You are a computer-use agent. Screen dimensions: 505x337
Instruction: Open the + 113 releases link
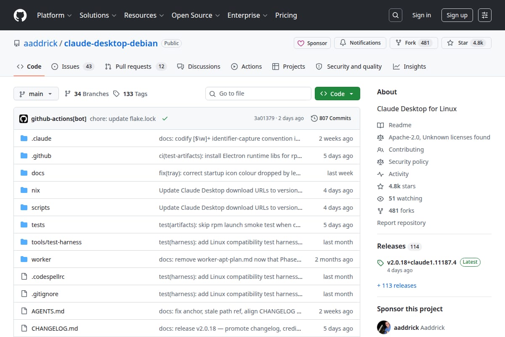click(x=396, y=286)
